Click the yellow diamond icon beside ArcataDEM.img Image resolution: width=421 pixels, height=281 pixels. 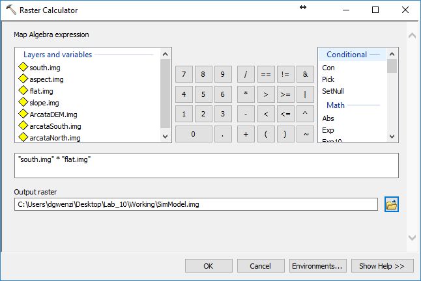23,114
